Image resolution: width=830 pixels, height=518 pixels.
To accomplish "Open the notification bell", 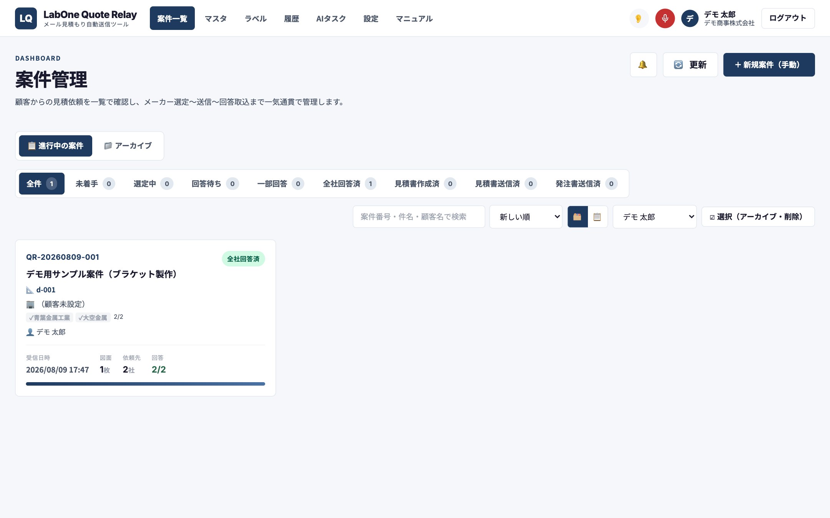I will 643,64.
